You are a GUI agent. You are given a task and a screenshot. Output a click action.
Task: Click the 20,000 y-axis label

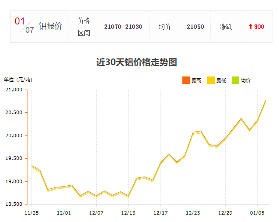tap(14, 135)
